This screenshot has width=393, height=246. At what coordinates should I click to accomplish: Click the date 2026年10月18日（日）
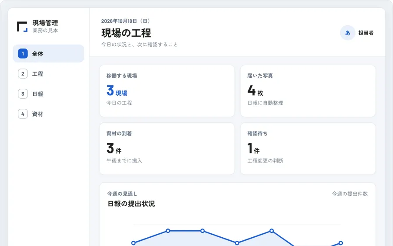(x=126, y=21)
